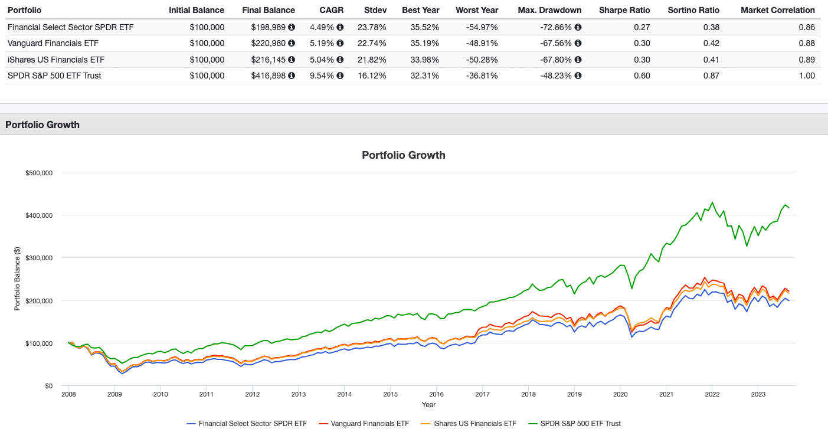Select the Sharpe Ratio column header

[x=624, y=10]
